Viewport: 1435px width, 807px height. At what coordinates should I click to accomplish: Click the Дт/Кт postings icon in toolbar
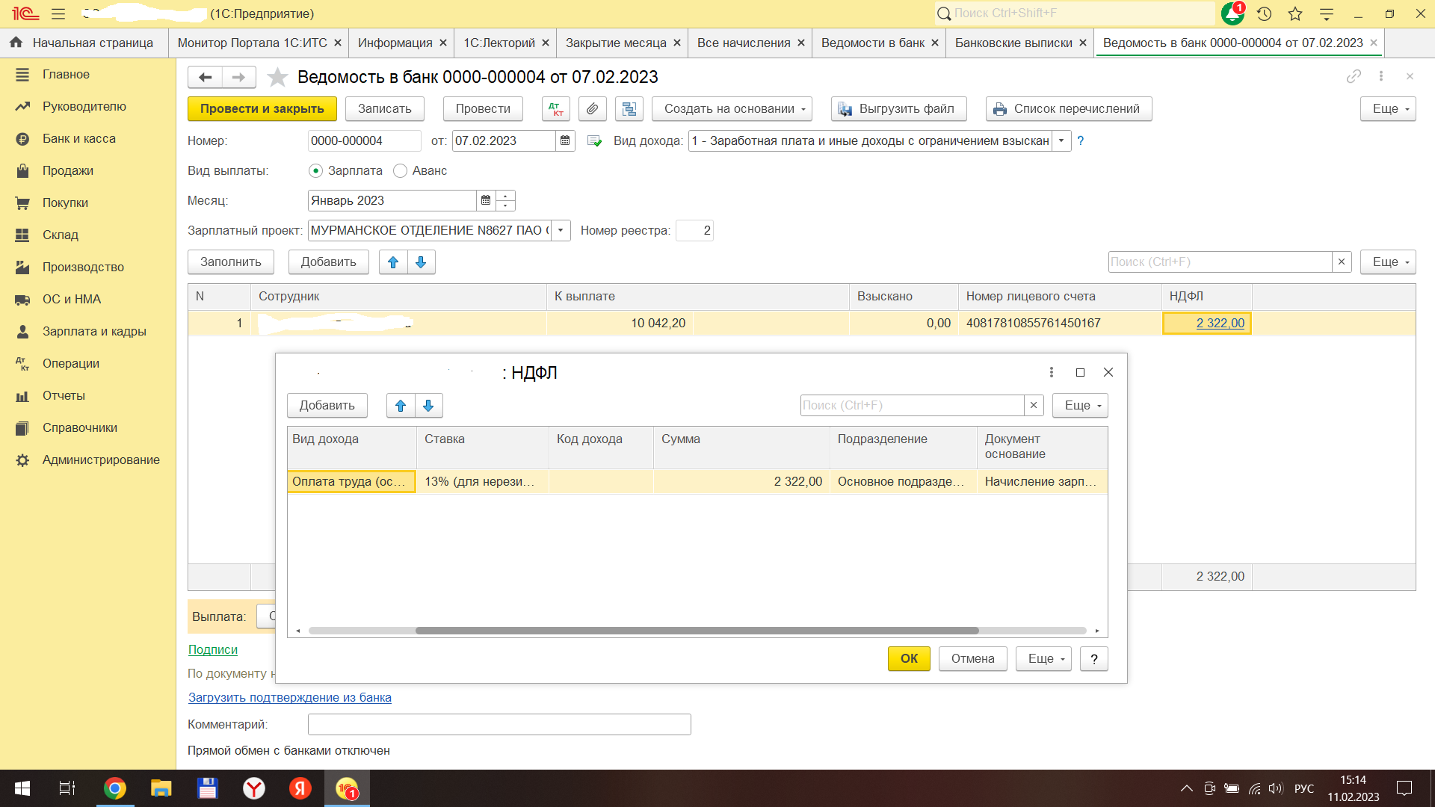coord(555,109)
